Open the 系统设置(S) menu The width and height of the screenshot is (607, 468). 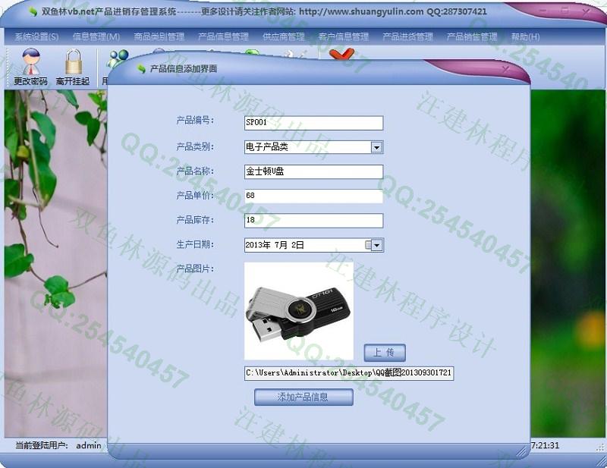[x=36, y=36]
